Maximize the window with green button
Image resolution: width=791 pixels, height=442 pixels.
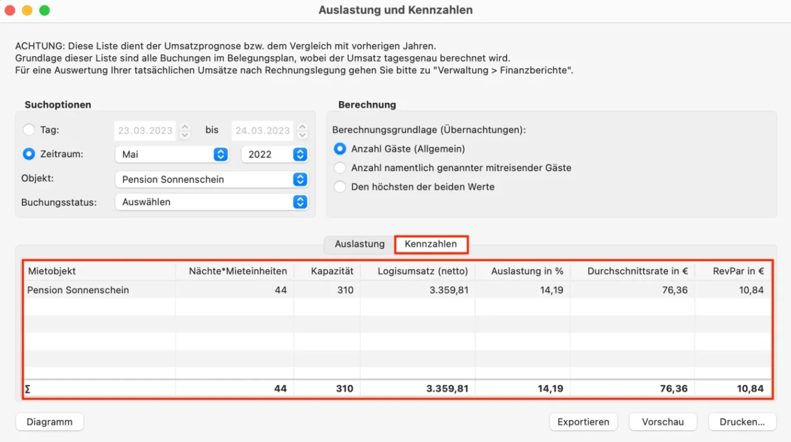point(44,10)
